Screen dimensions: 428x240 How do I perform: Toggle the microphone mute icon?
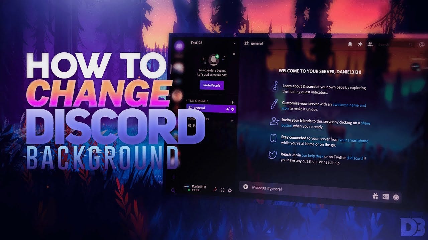pyautogui.click(x=215, y=189)
